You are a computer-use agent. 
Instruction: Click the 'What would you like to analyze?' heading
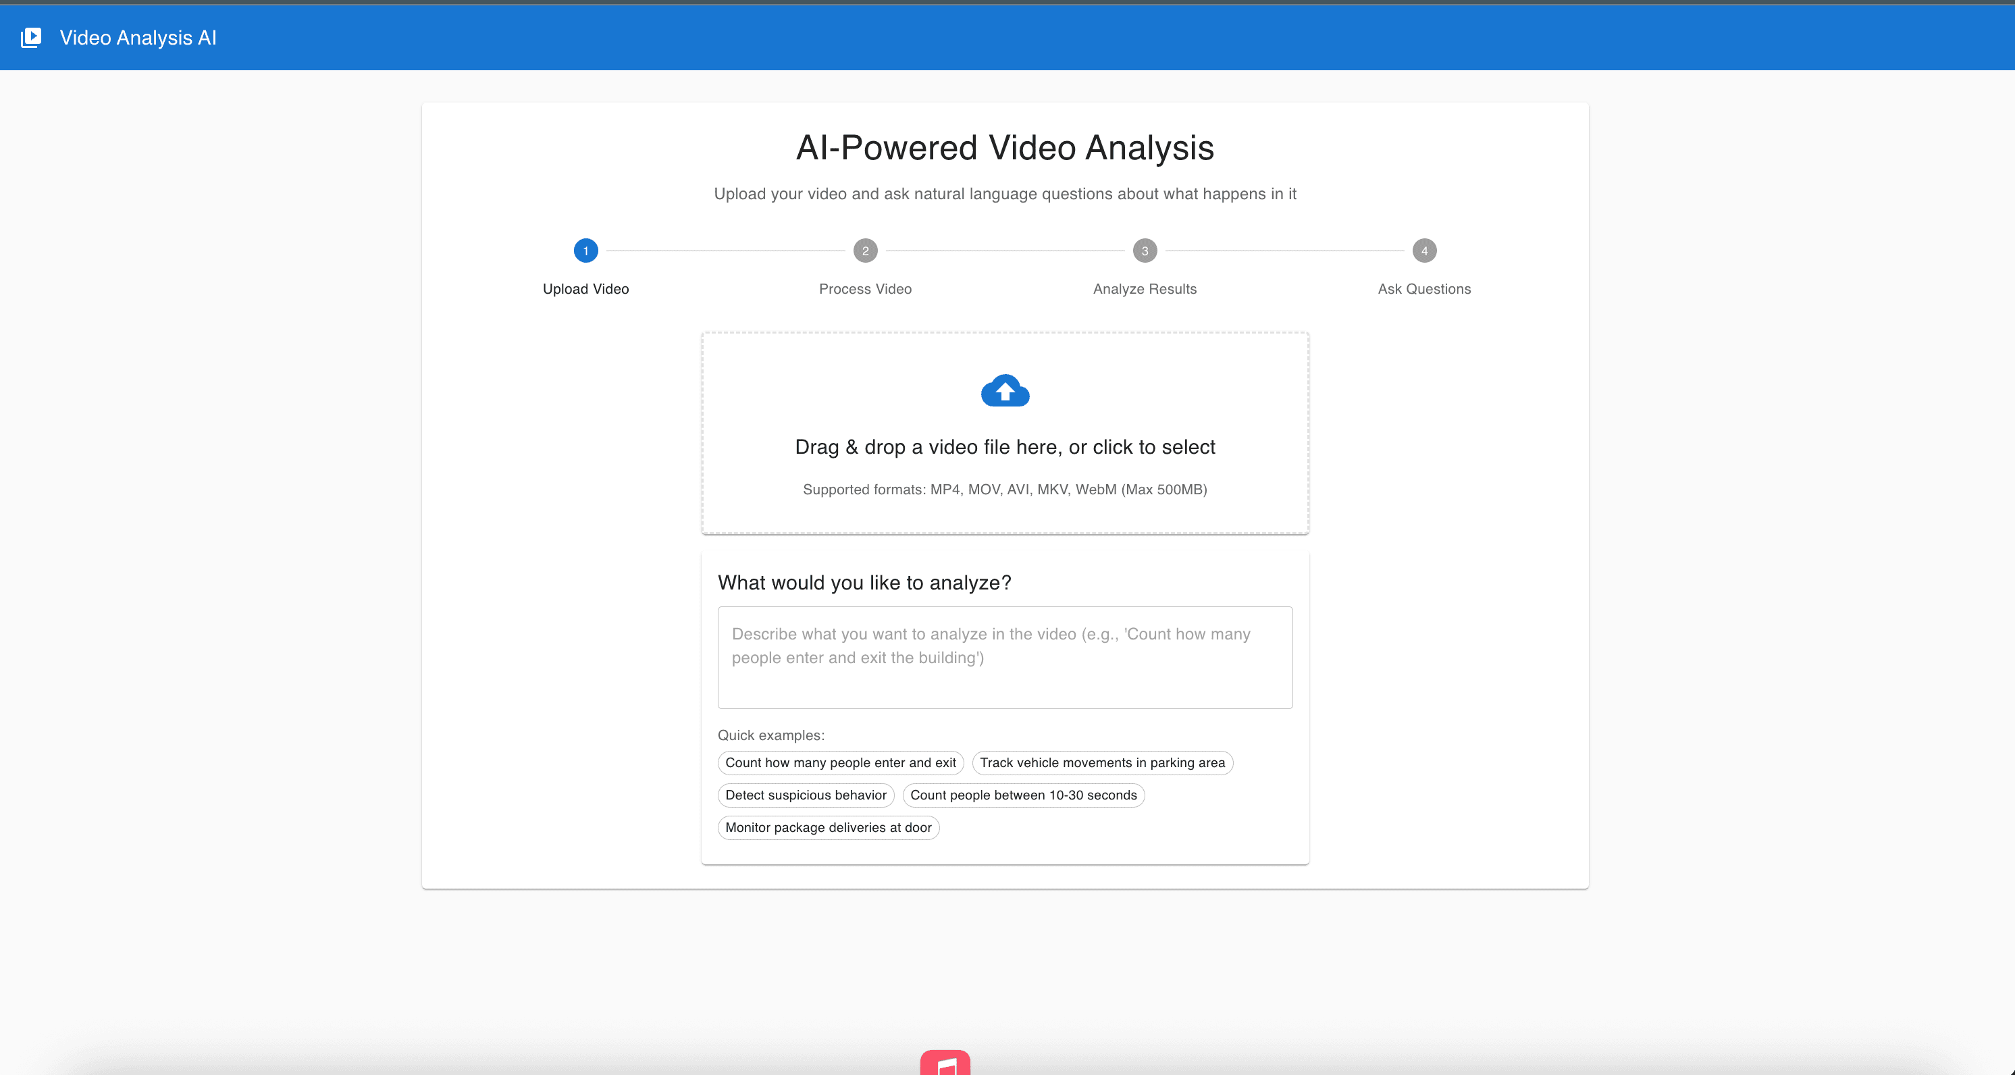pos(864,583)
